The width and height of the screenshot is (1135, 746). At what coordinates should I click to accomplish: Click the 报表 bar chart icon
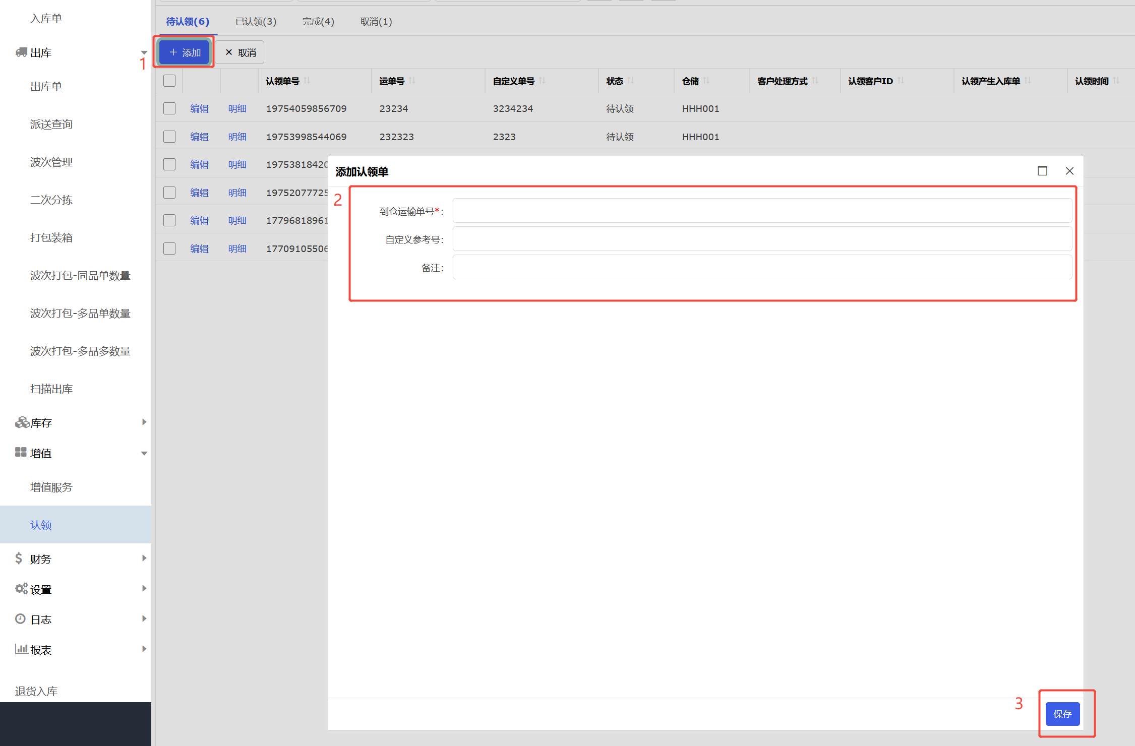click(21, 649)
